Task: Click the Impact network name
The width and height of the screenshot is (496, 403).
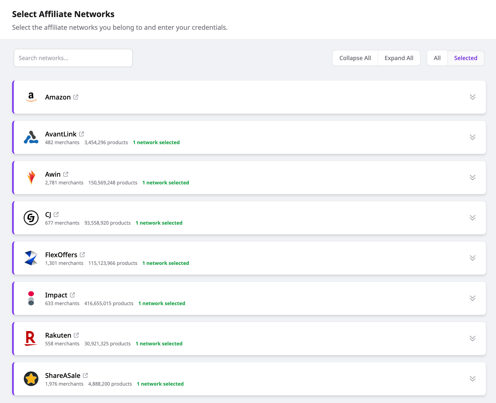Action: (56, 295)
